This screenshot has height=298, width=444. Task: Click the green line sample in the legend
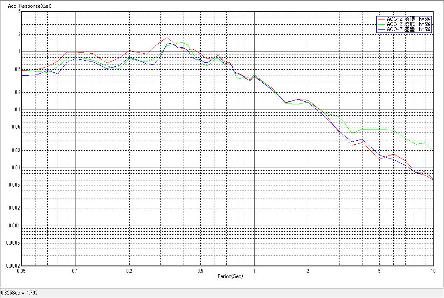pos(382,24)
